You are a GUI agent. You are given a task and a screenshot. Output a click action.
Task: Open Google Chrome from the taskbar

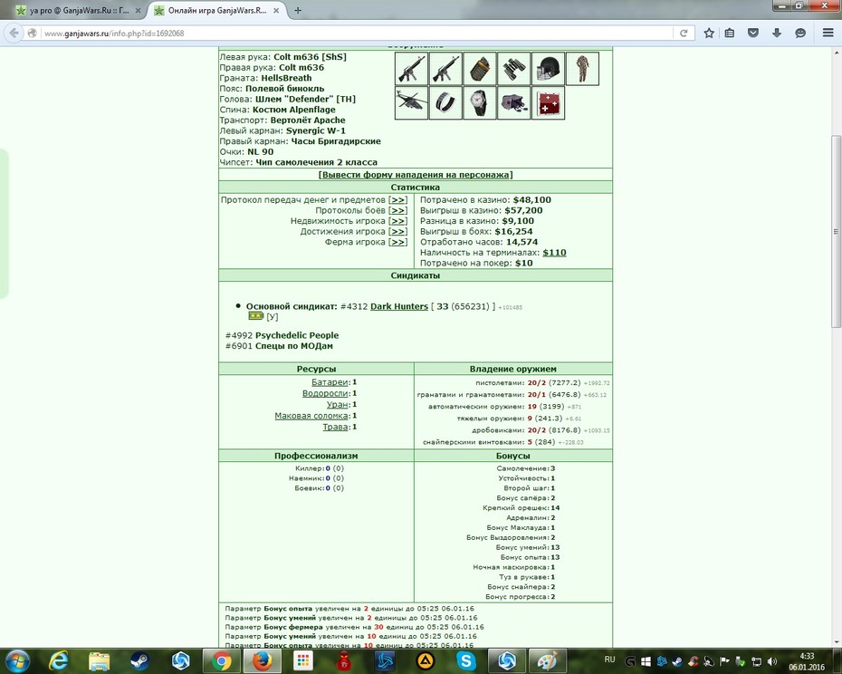coord(221,660)
